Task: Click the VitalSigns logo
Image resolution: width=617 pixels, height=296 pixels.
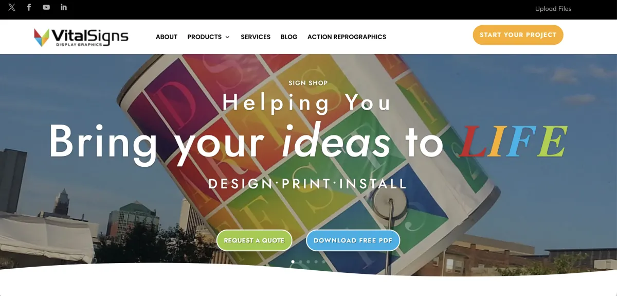Action: (x=81, y=37)
